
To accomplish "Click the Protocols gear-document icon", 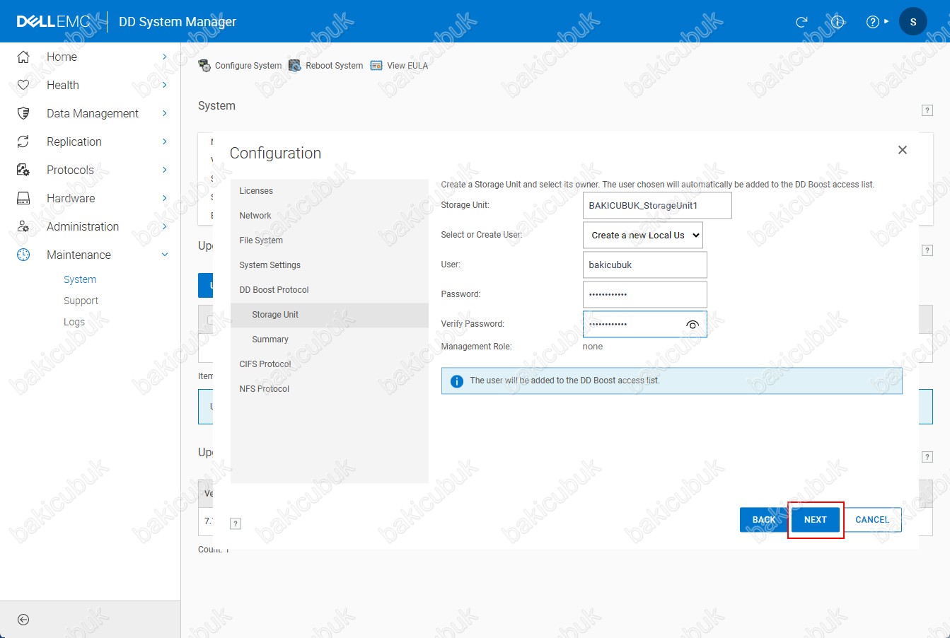I will 23,170.
